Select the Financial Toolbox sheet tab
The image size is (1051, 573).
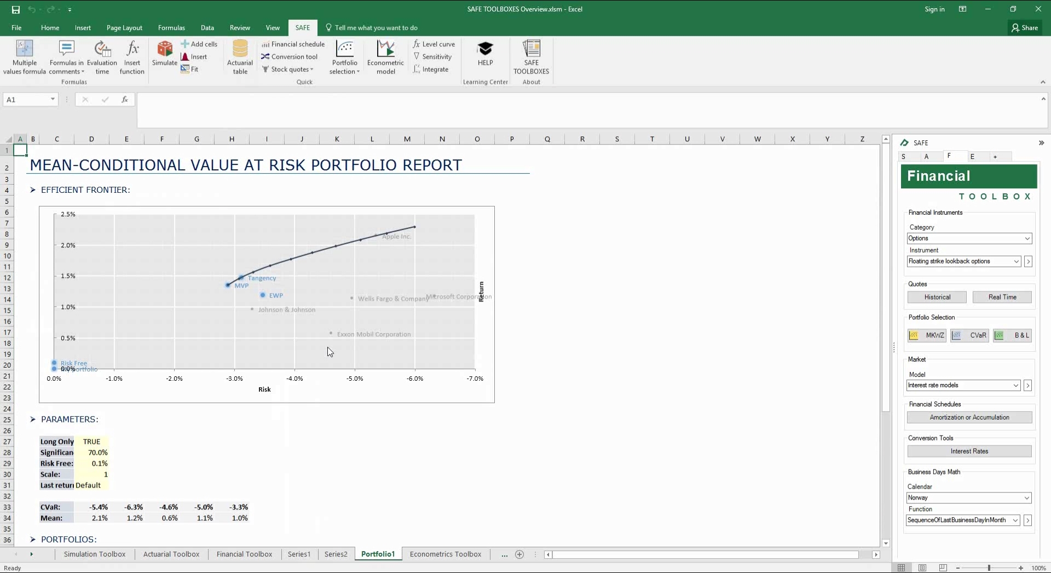pos(244,554)
